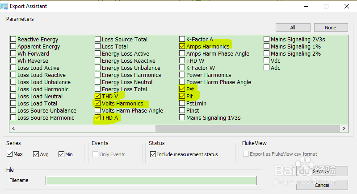Viewport: 357px width, 194px height.
Task: Disable the Amps Harmonics parameter
Action: pyautogui.click(x=182, y=47)
